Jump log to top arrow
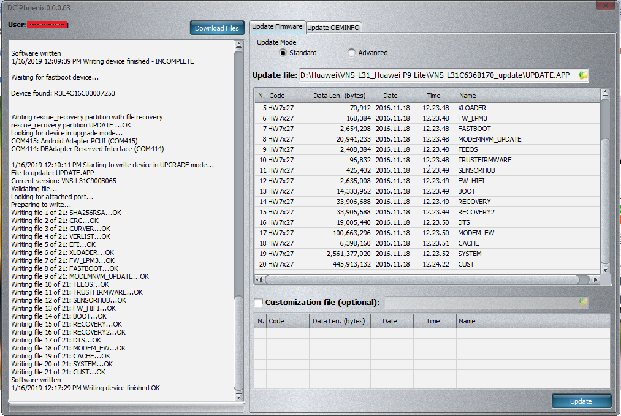Image resolution: width=621 pixels, height=416 pixels. tap(239, 45)
